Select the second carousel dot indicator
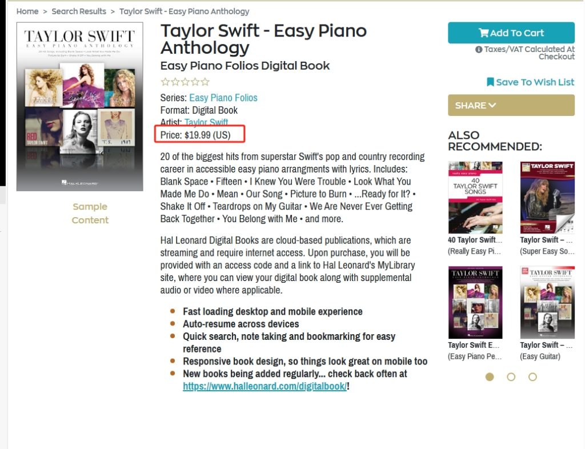585x449 pixels. pos(511,377)
